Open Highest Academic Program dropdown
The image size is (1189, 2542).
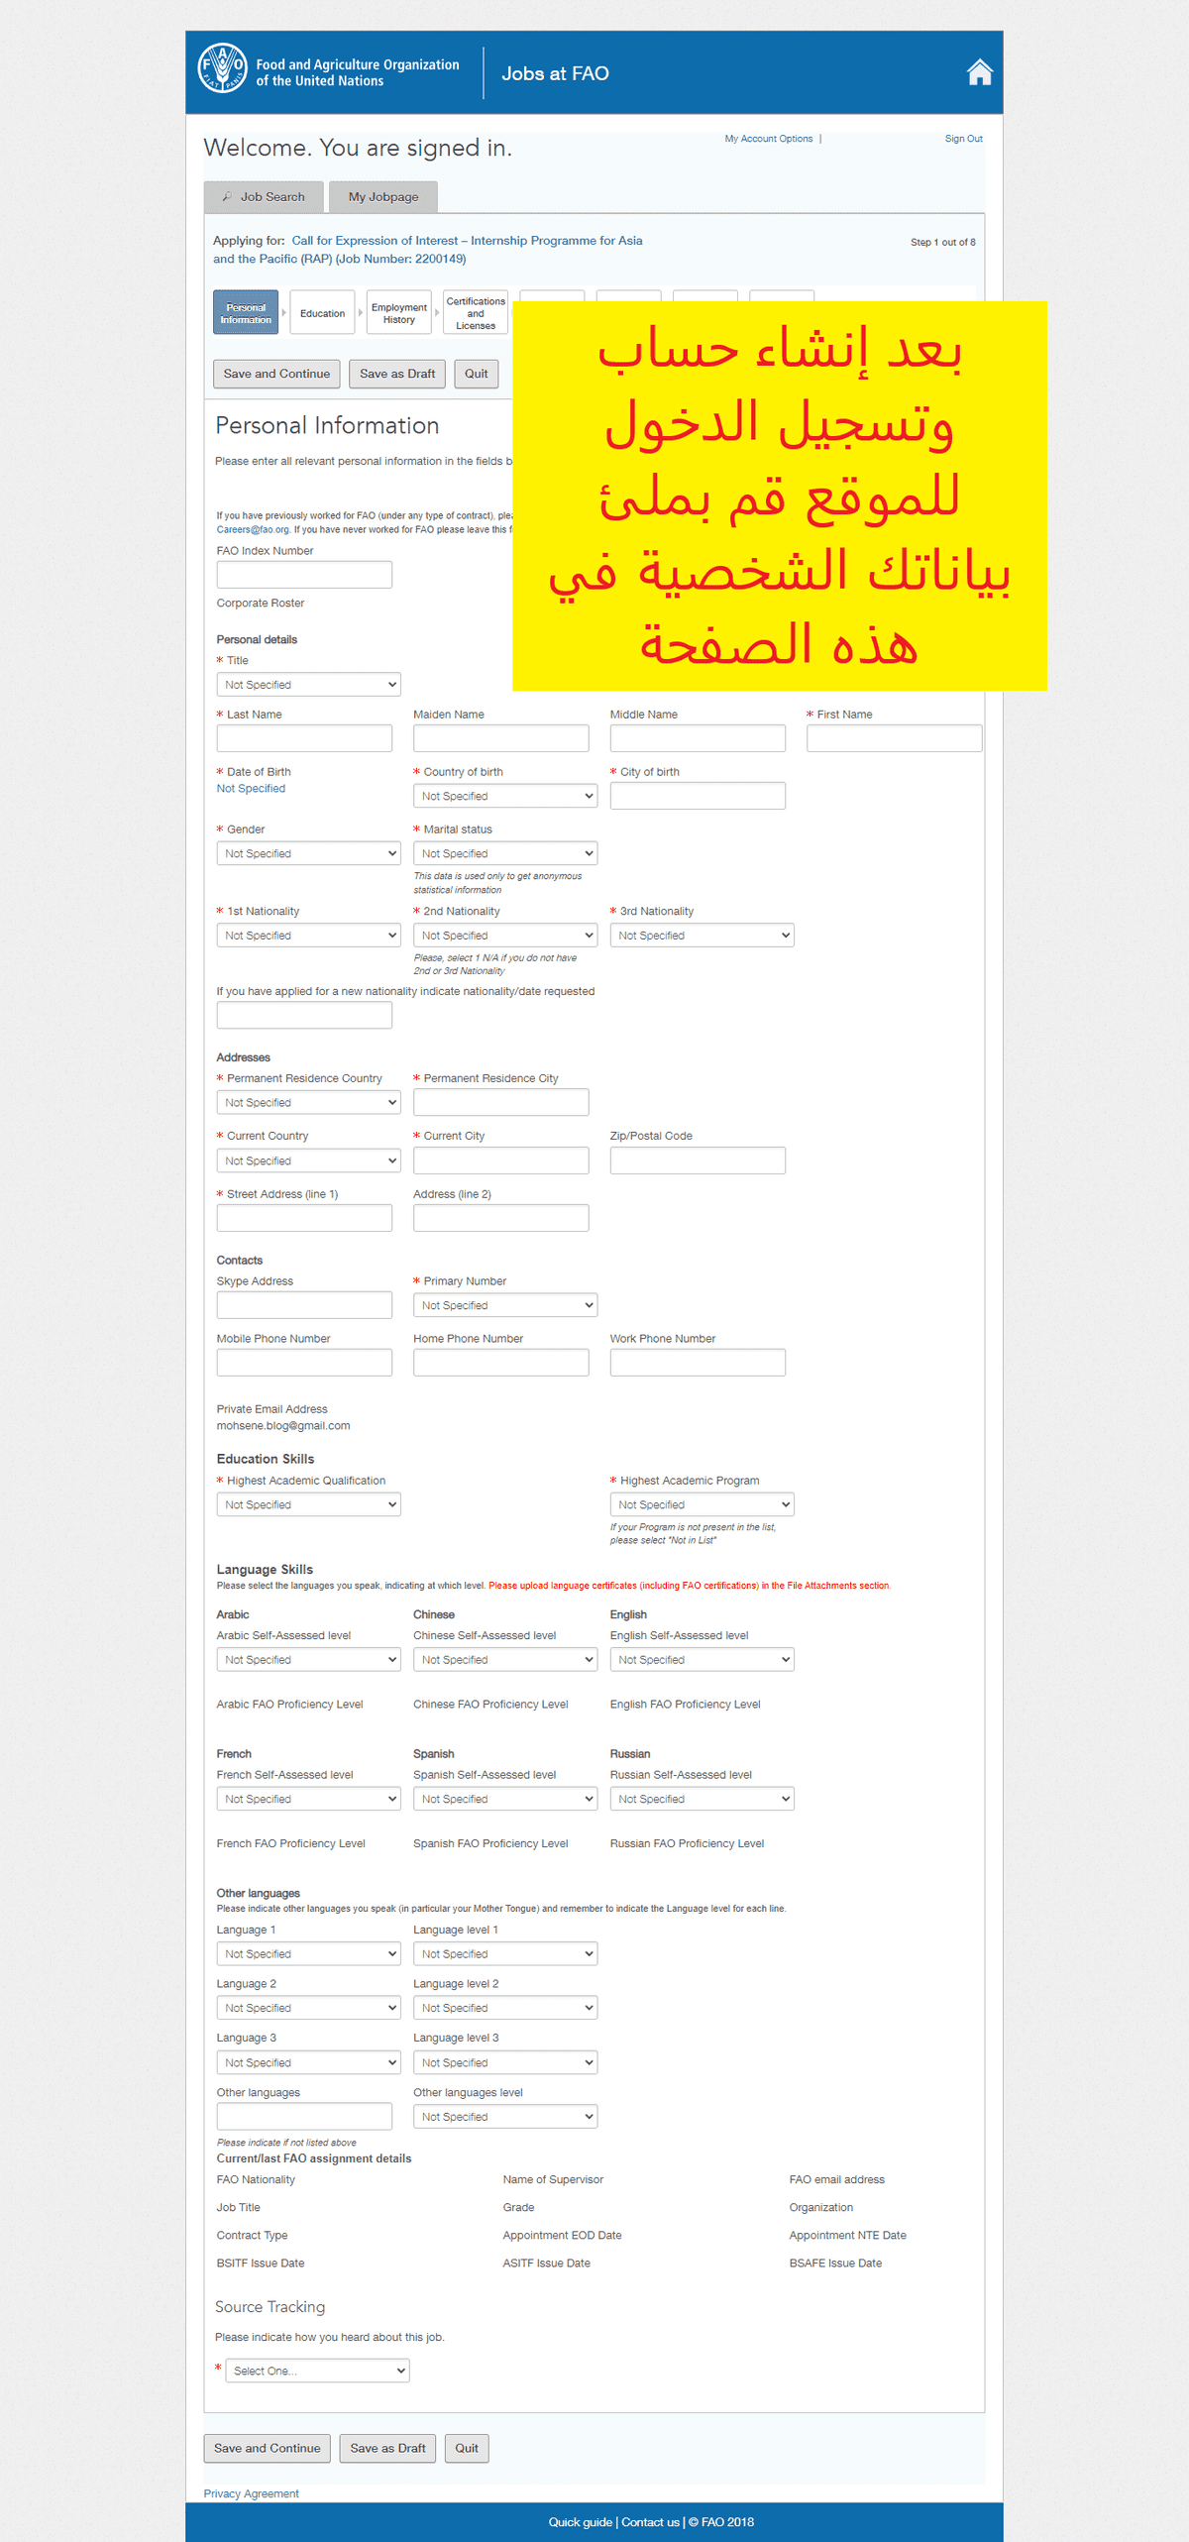(x=702, y=1504)
